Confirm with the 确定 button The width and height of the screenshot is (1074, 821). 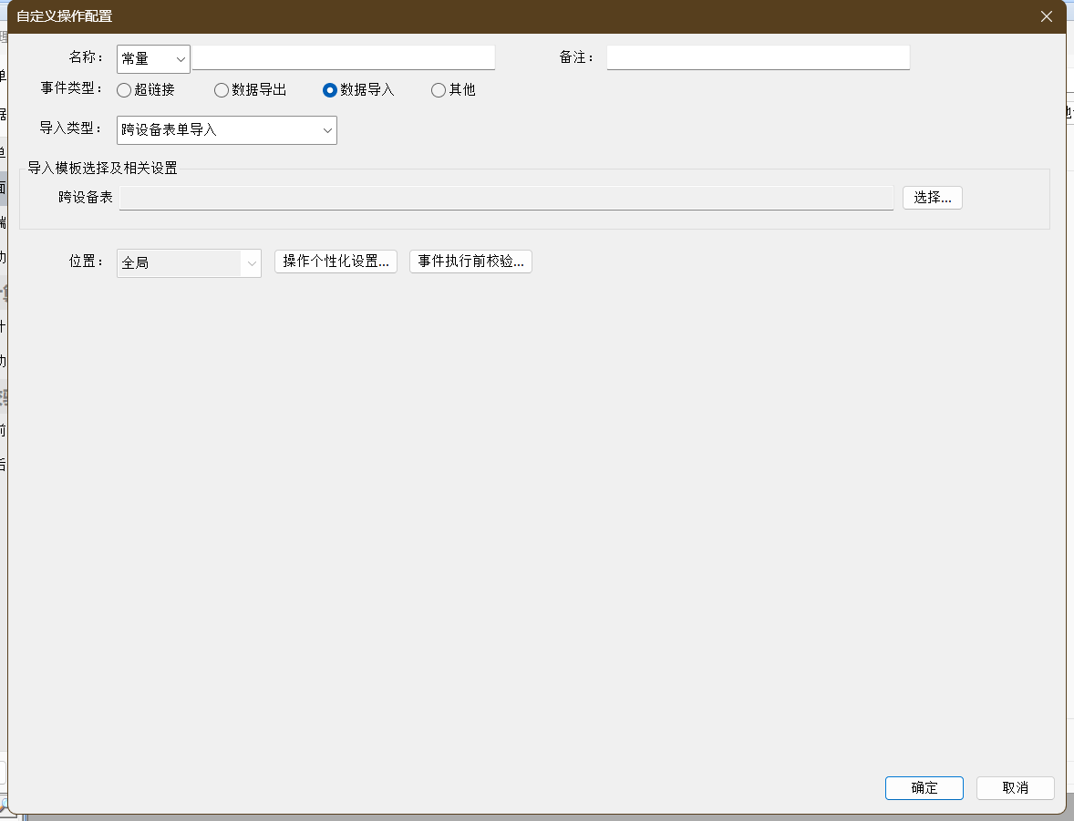[x=924, y=788]
